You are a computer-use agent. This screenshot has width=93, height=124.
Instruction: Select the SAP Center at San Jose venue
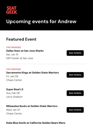(20, 58)
